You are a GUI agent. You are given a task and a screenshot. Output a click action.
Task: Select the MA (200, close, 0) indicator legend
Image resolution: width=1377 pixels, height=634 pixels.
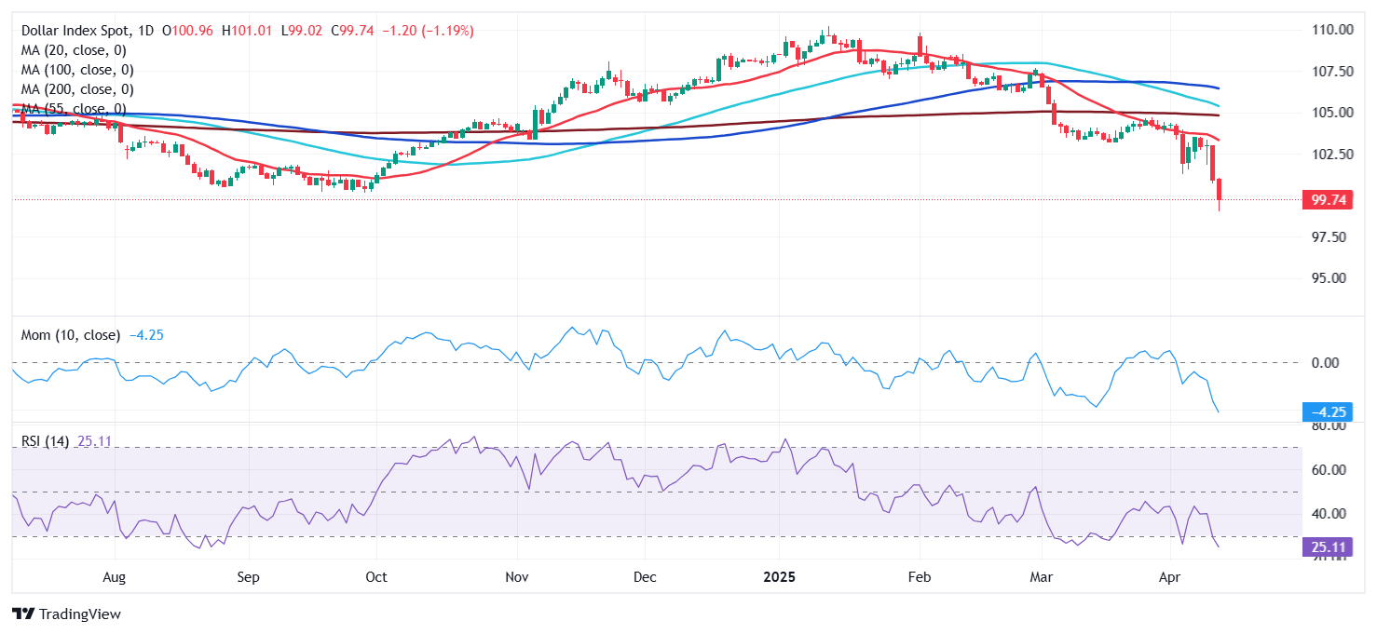(x=78, y=88)
